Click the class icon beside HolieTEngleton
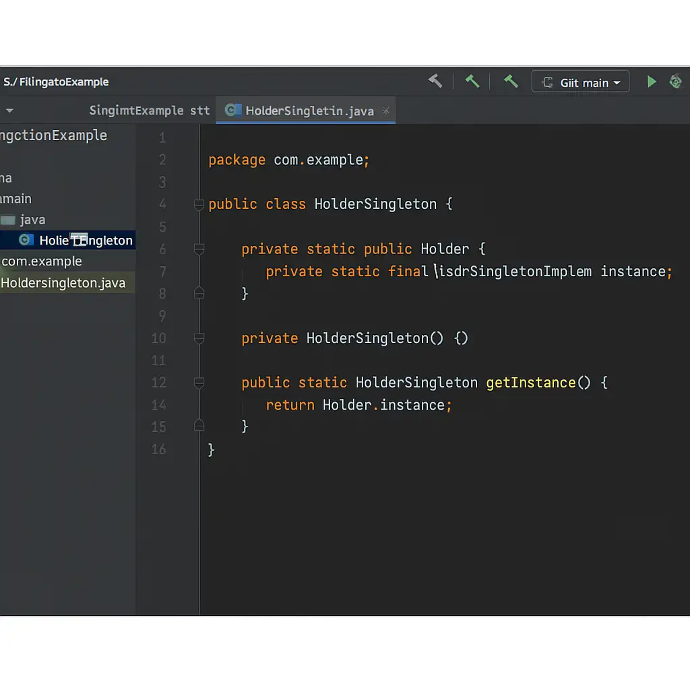The width and height of the screenshot is (690, 690). pos(26,240)
